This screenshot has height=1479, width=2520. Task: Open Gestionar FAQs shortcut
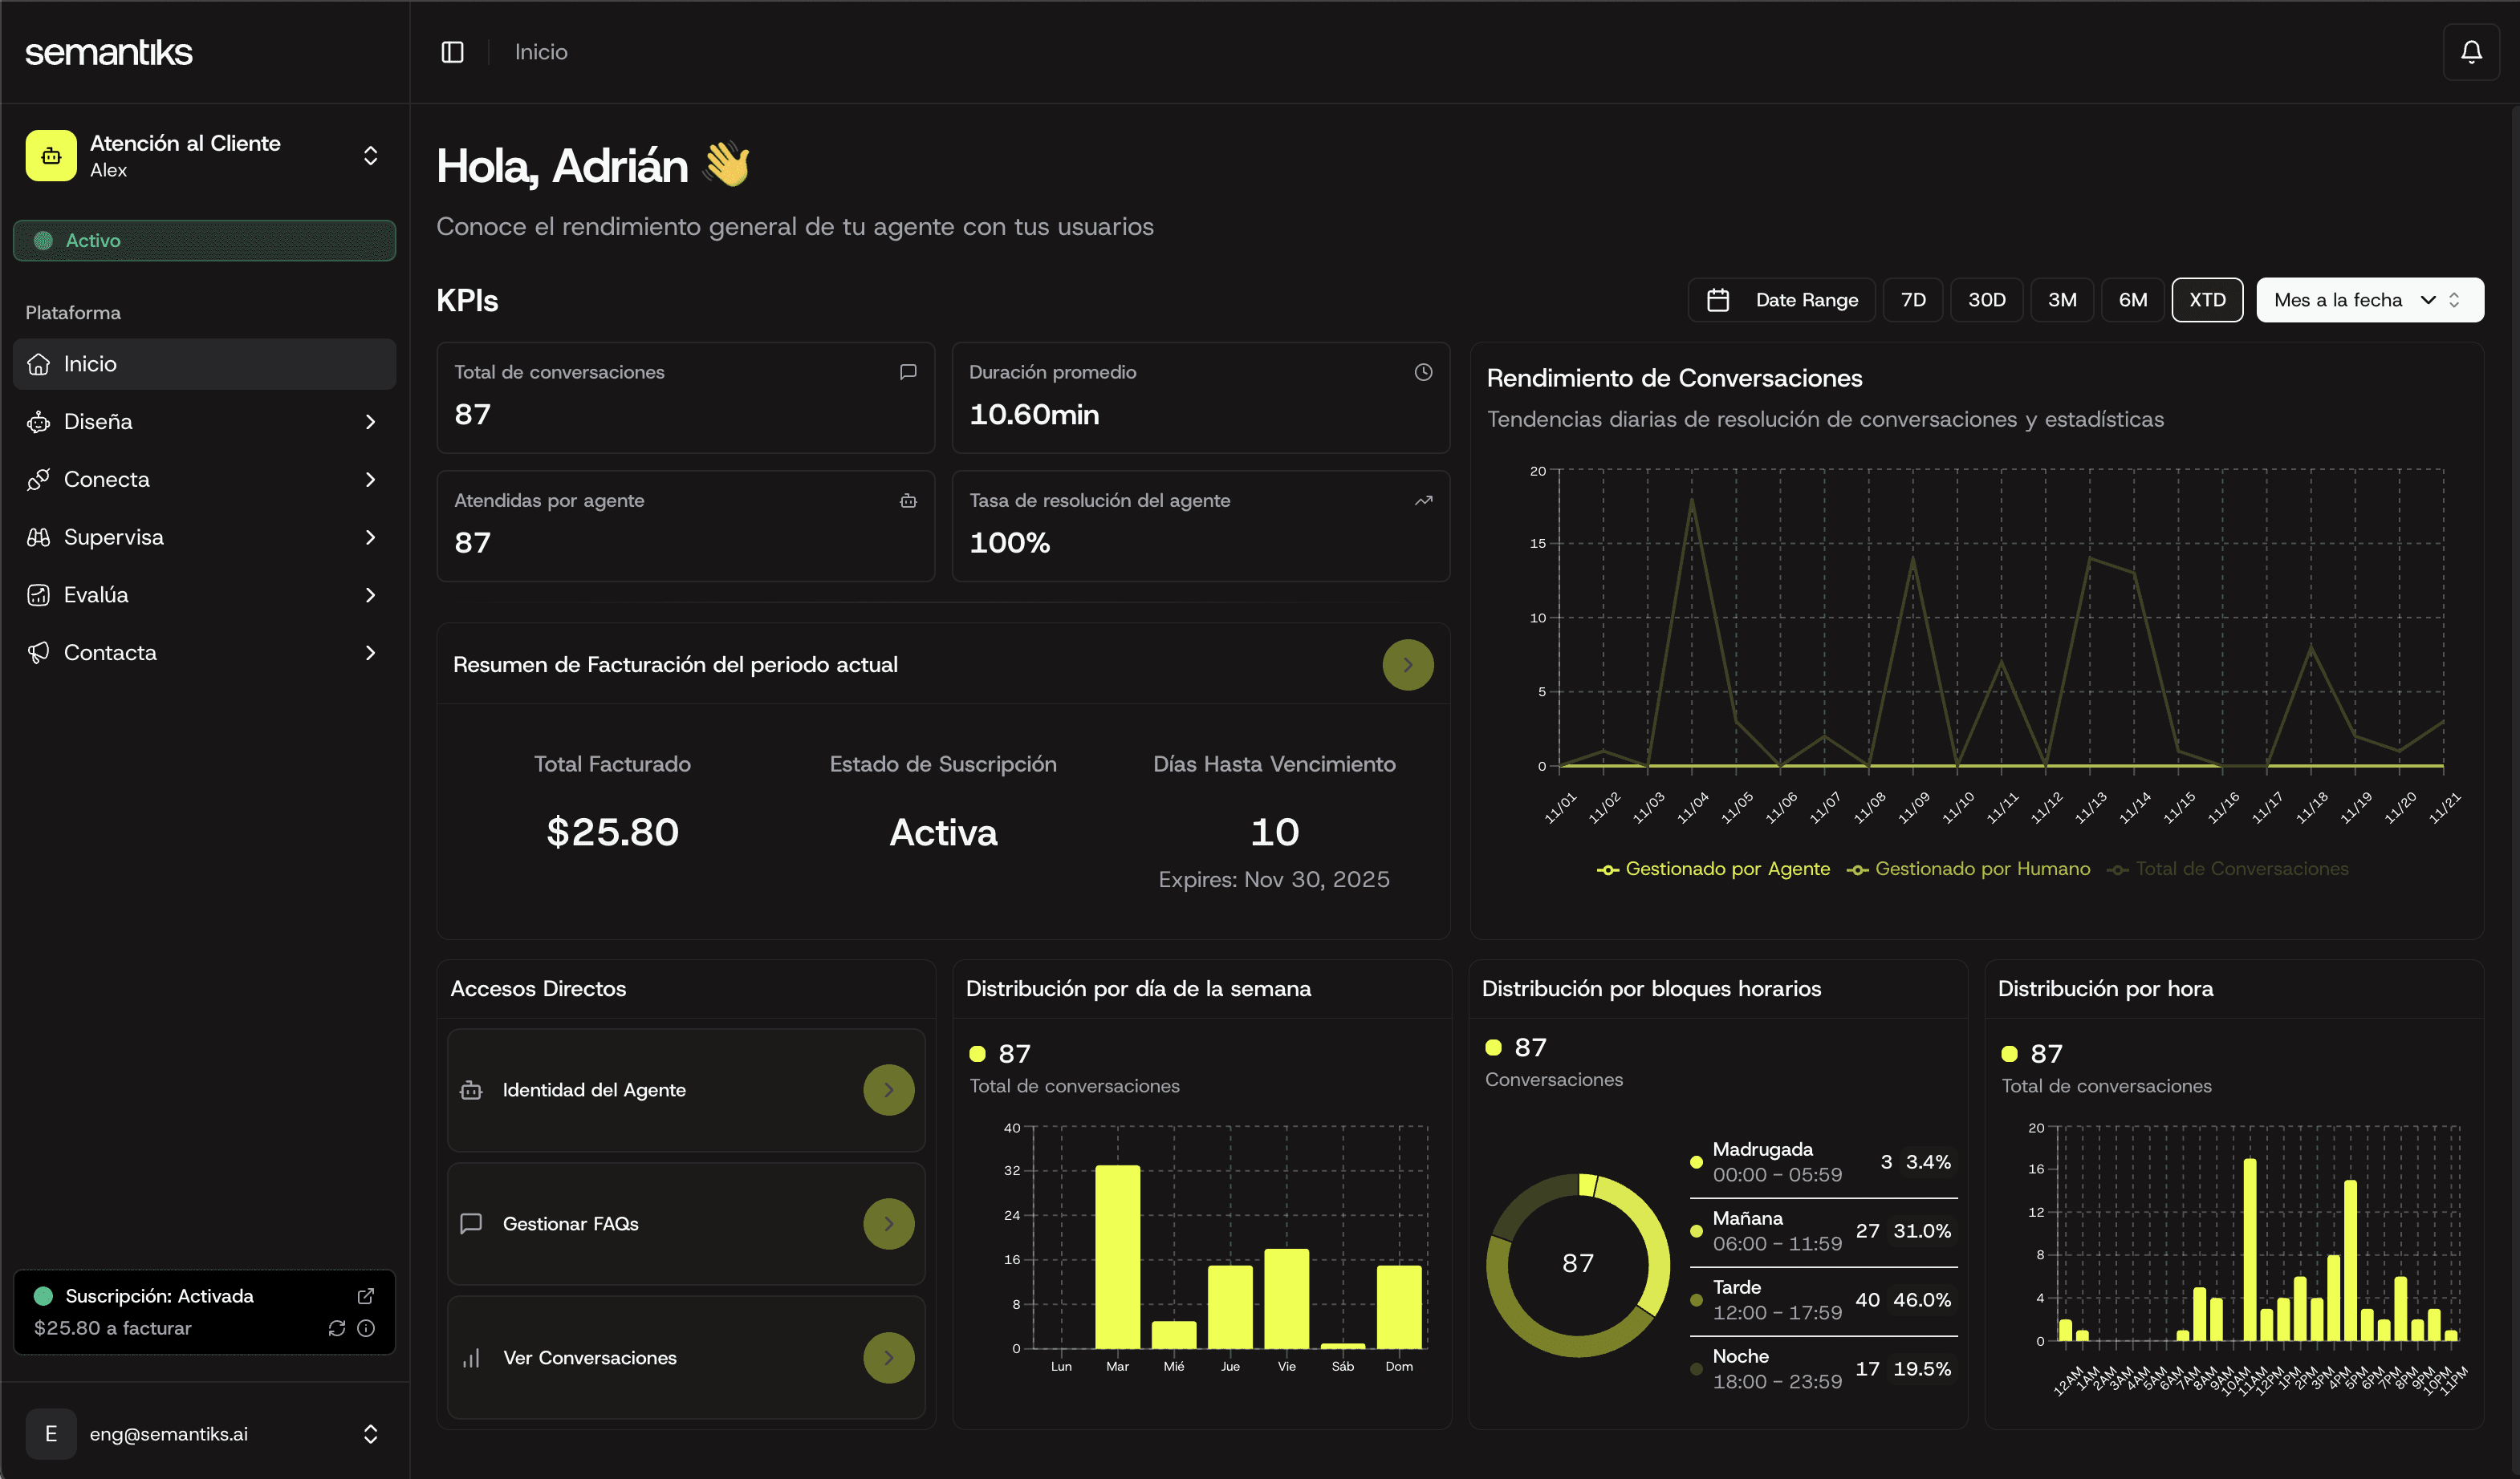pyautogui.click(x=686, y=1224)
